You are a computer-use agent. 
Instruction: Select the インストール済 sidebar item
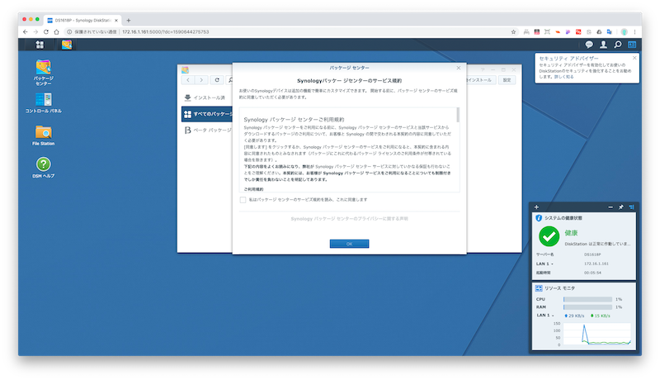tap(207, 97)
